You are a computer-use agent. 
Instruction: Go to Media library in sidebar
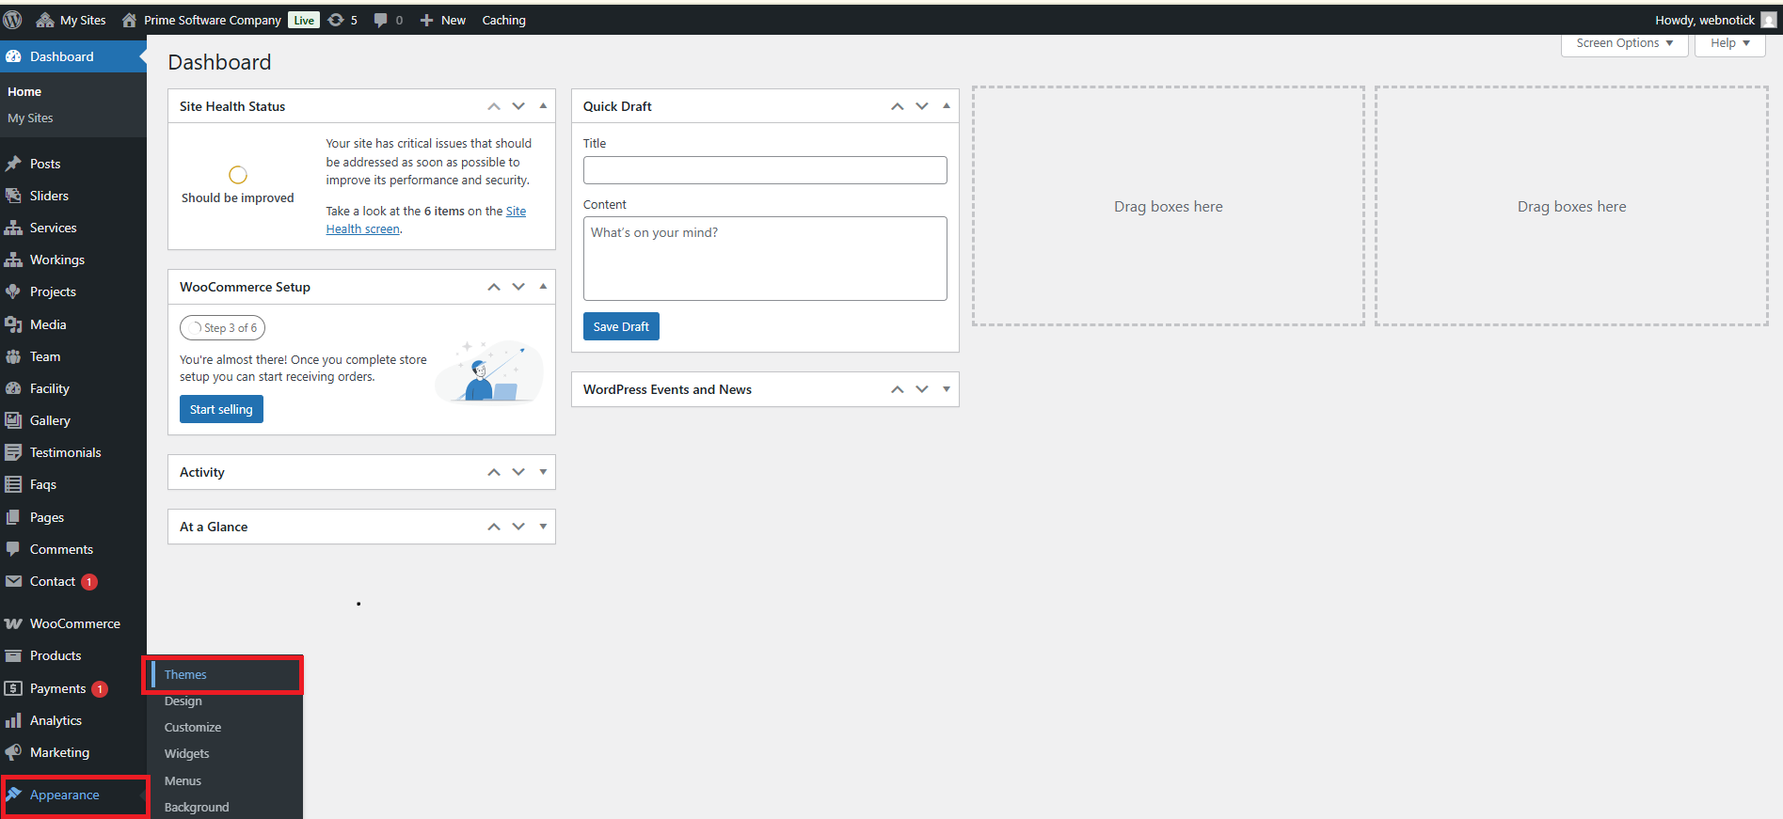point(47,324)
